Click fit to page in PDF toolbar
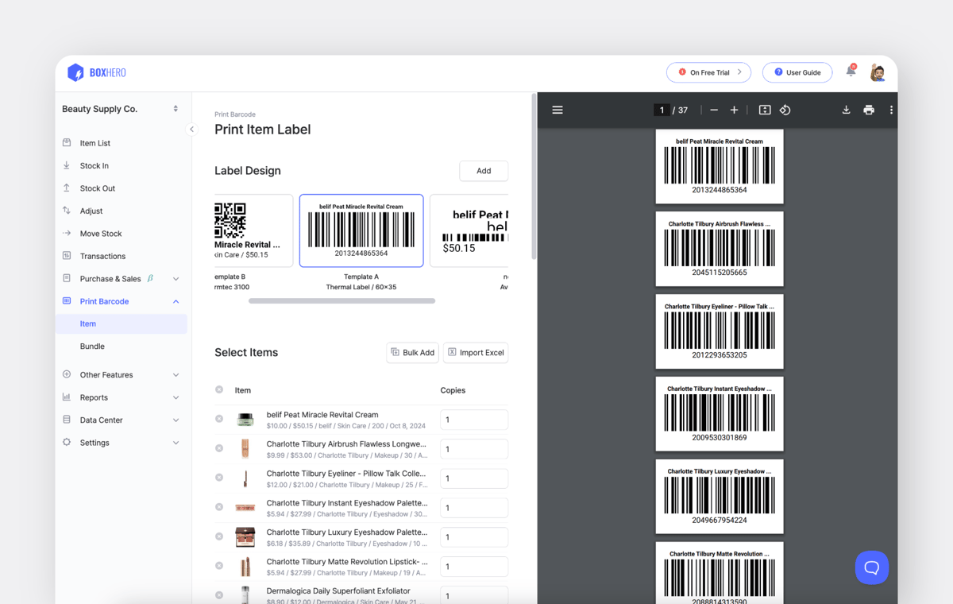The height and width of the screenshot is (604, 953). [765, 110]
